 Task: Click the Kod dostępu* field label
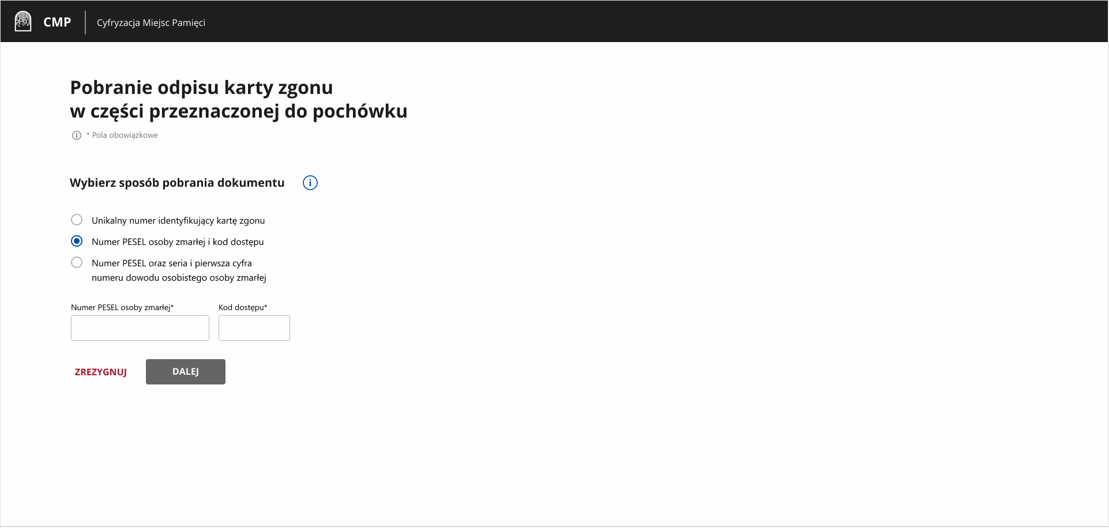(x=243, y=308)
